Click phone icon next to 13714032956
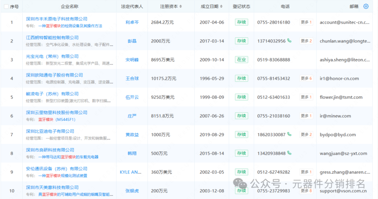This screenshot has height=199, width=378. [x=289, y=40]
